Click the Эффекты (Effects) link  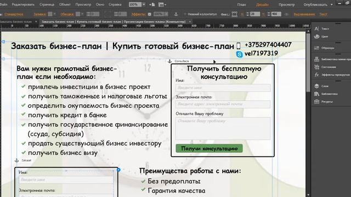(138, 14)
